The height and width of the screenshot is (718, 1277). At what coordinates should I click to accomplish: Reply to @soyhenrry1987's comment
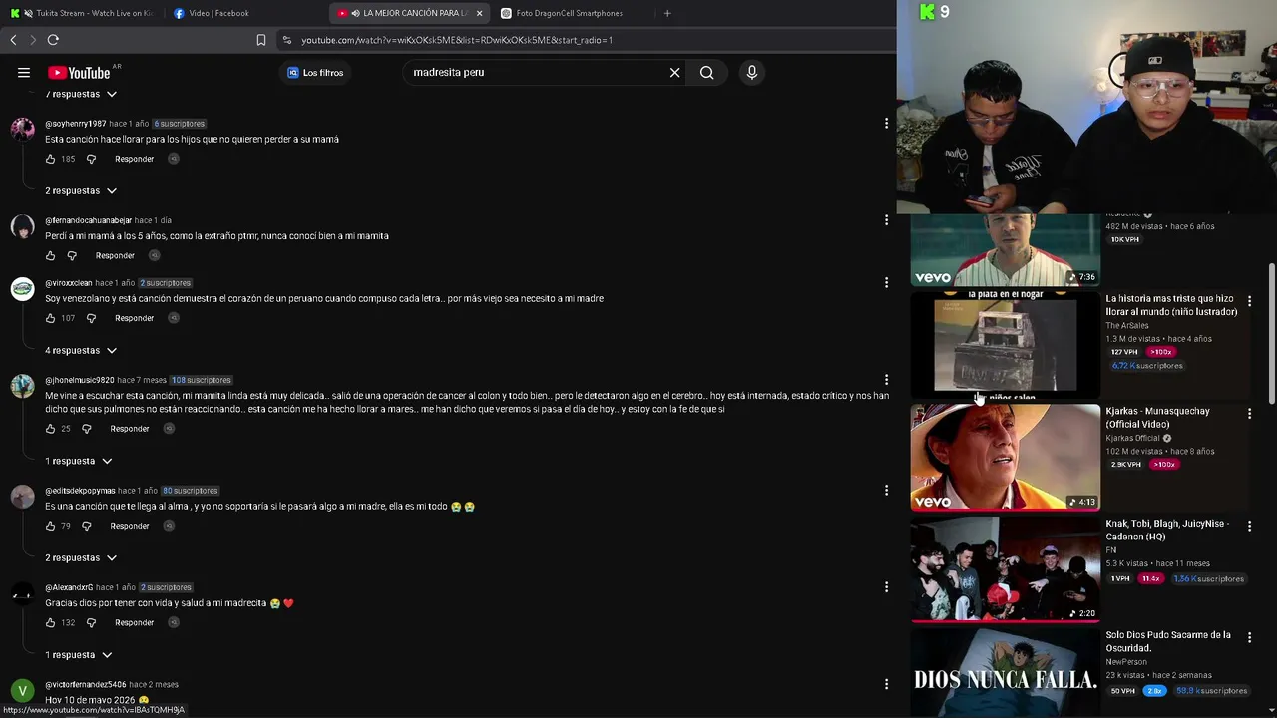click(134, 159)
